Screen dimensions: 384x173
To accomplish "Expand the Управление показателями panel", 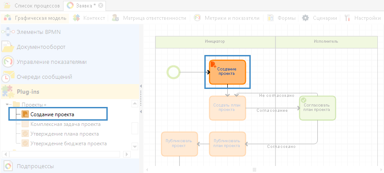I will coord(70,62).
